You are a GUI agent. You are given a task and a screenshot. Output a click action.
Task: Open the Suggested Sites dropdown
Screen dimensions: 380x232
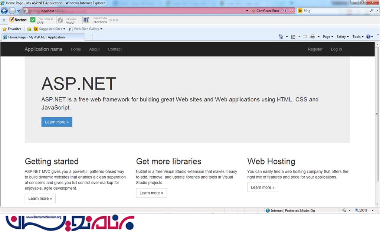coord(50,29)
